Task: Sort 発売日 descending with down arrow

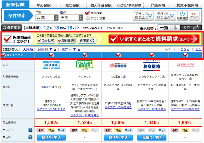Action: pos(75,50)
